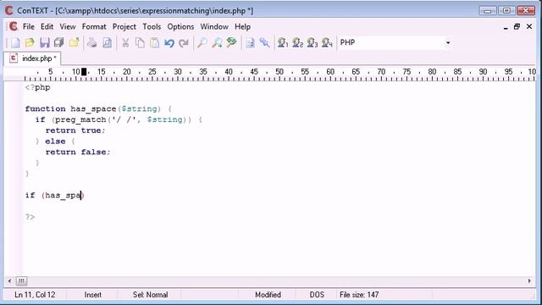This screenshot has width=542, height=305.
Task: Close the index.php document with the menu bar X
Action: click(x=529, y=26)
